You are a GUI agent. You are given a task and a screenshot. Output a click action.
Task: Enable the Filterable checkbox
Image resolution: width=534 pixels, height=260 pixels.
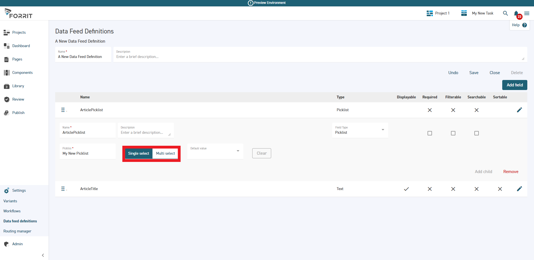click(x=453, y=133)
